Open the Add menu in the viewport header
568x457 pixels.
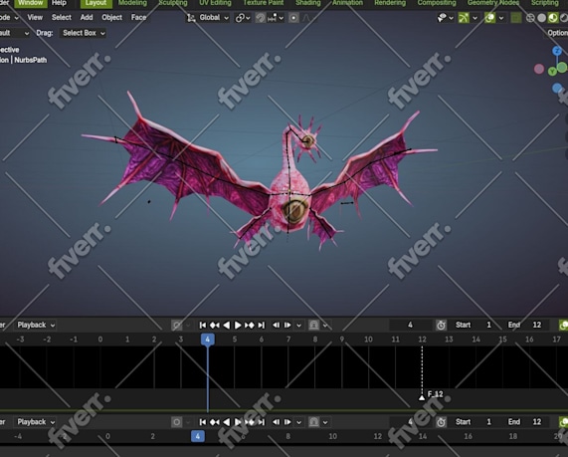pyautogui.click(x=87, y=17)
